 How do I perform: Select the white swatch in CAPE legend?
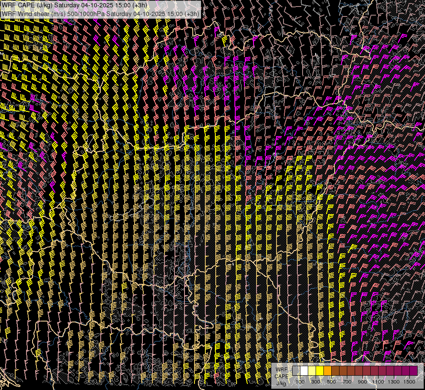click(x=304, y=370)
